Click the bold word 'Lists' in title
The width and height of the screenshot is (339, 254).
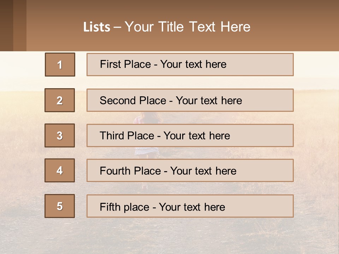[x=96, y=27]
